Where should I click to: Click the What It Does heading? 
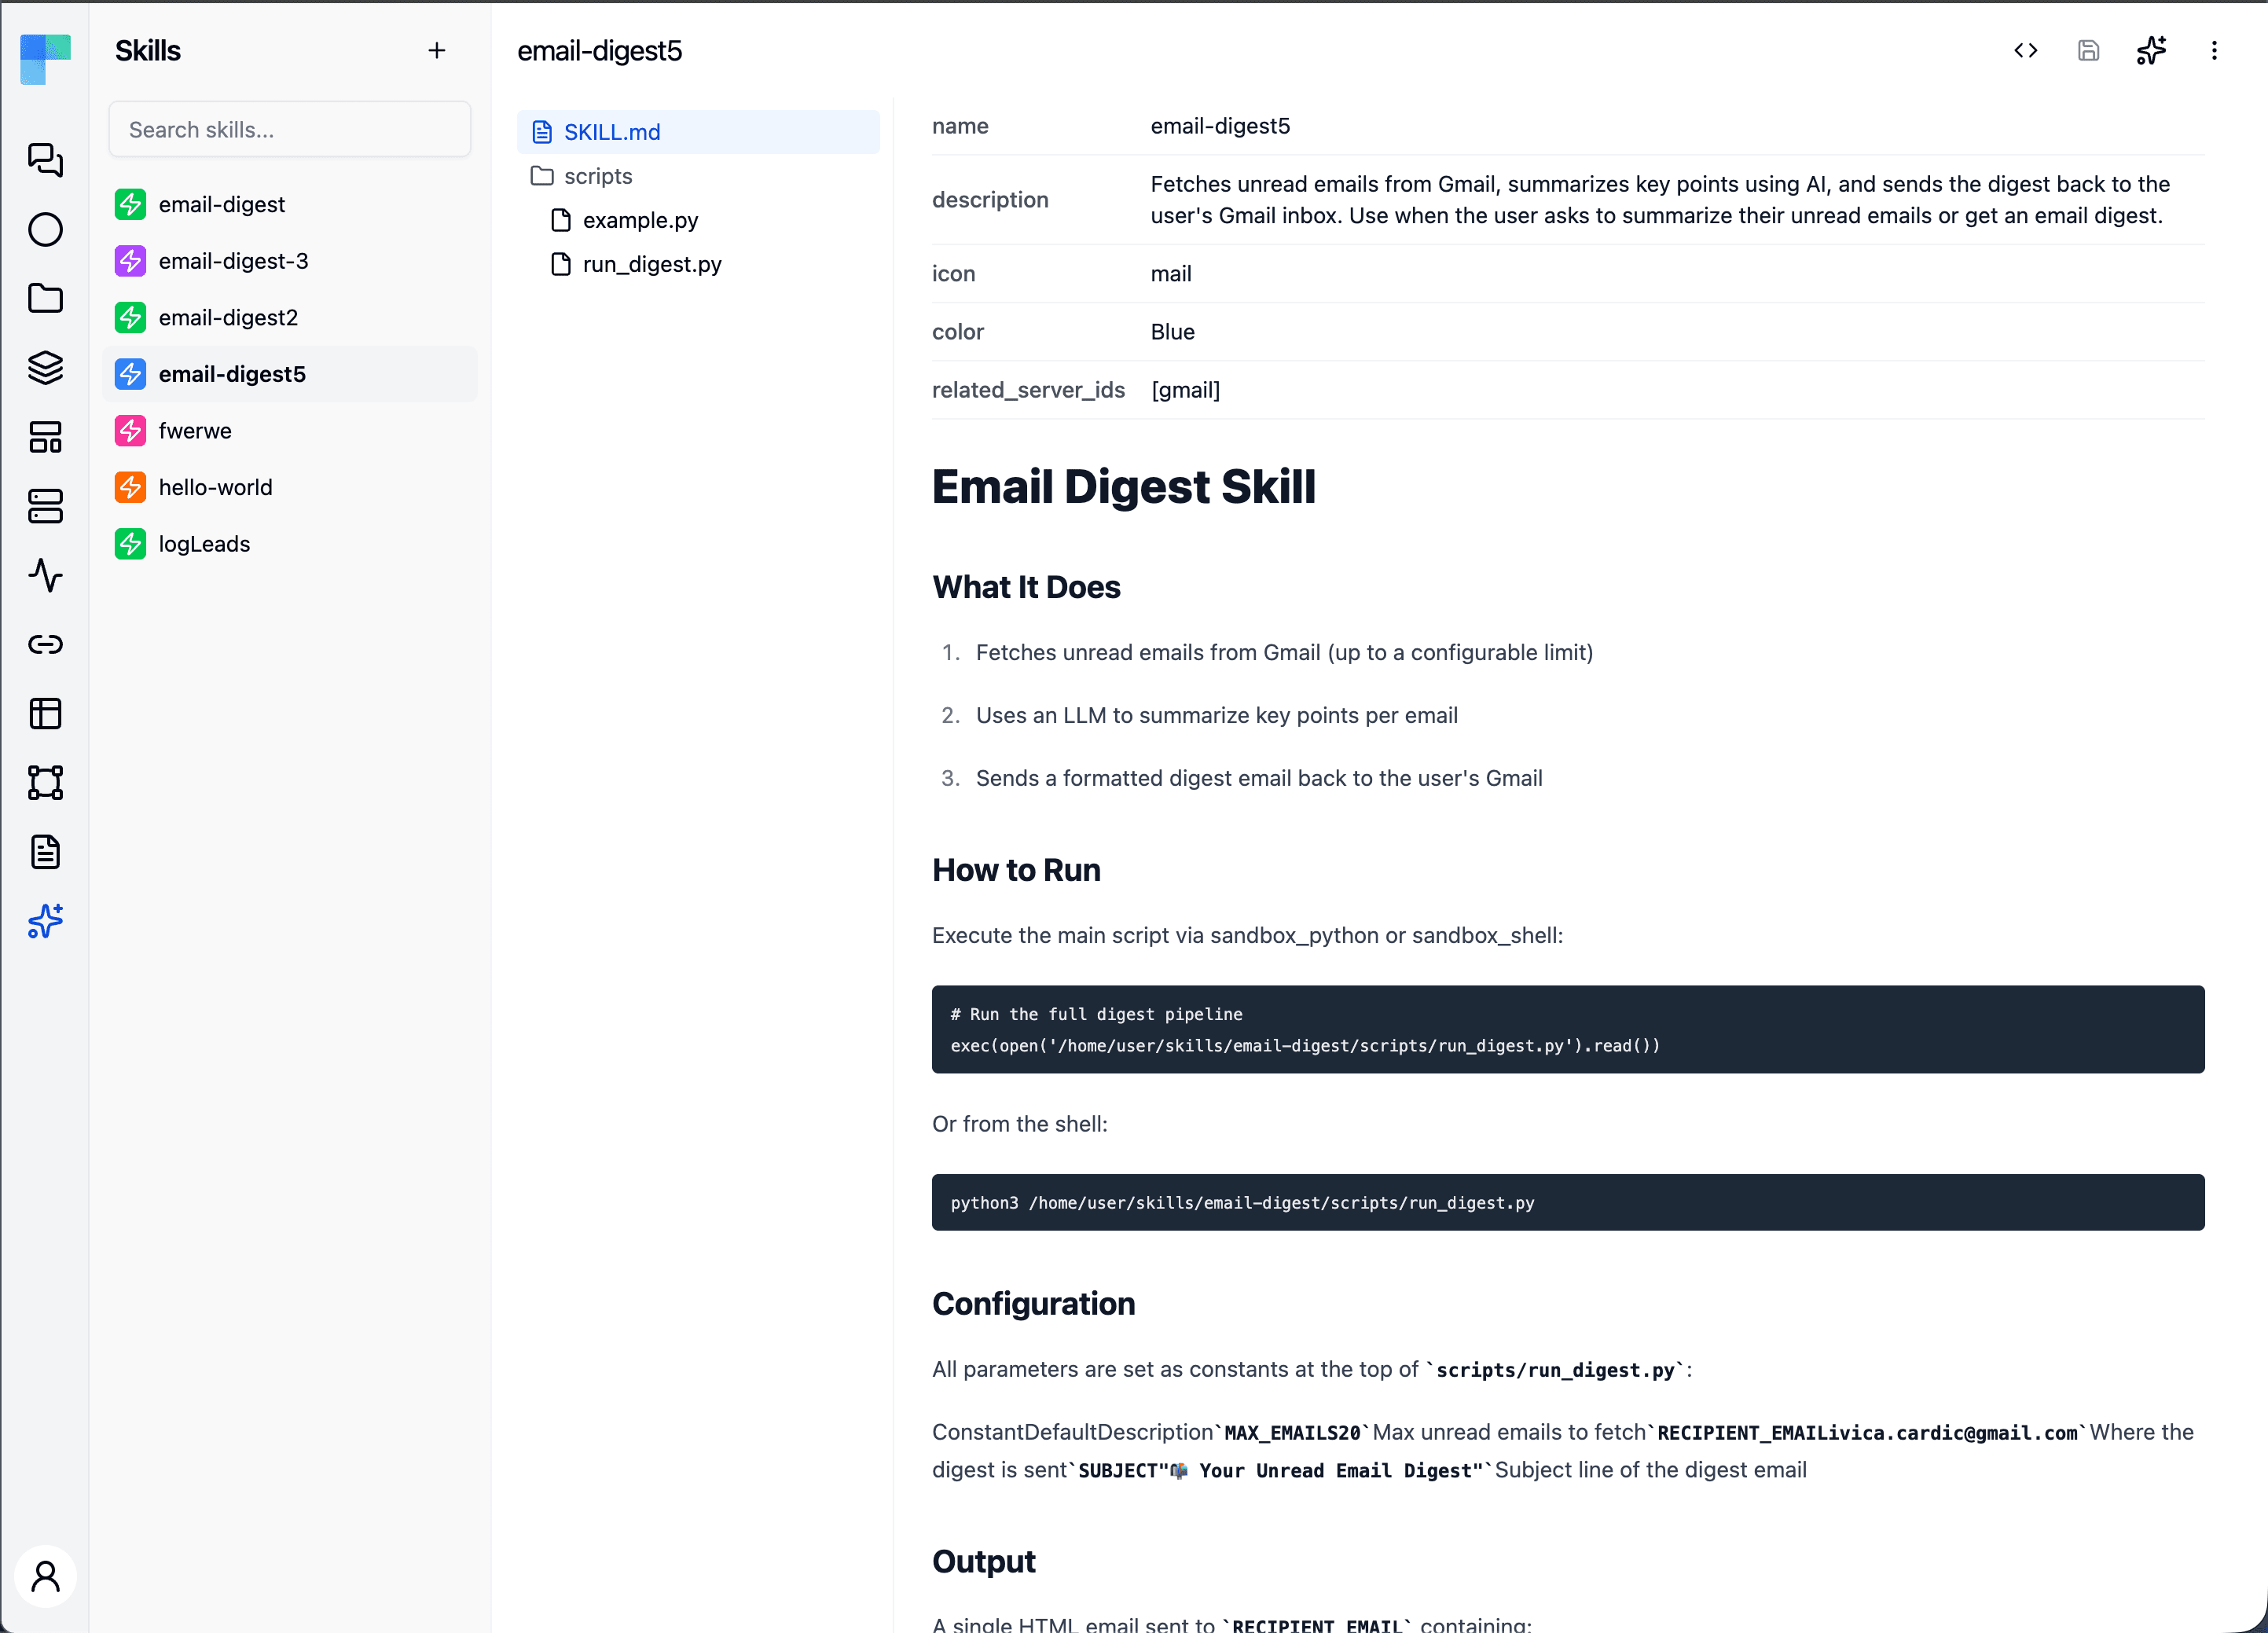[1026, 587]
